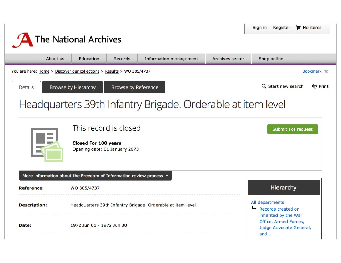
Task: Open Records created by War Office link
Action: click(x=285, y=221)
